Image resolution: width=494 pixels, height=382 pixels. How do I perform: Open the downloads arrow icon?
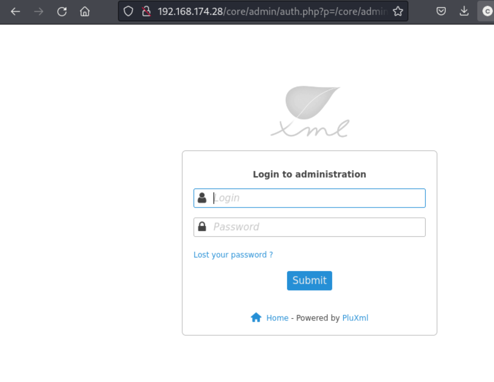[464, 11]
